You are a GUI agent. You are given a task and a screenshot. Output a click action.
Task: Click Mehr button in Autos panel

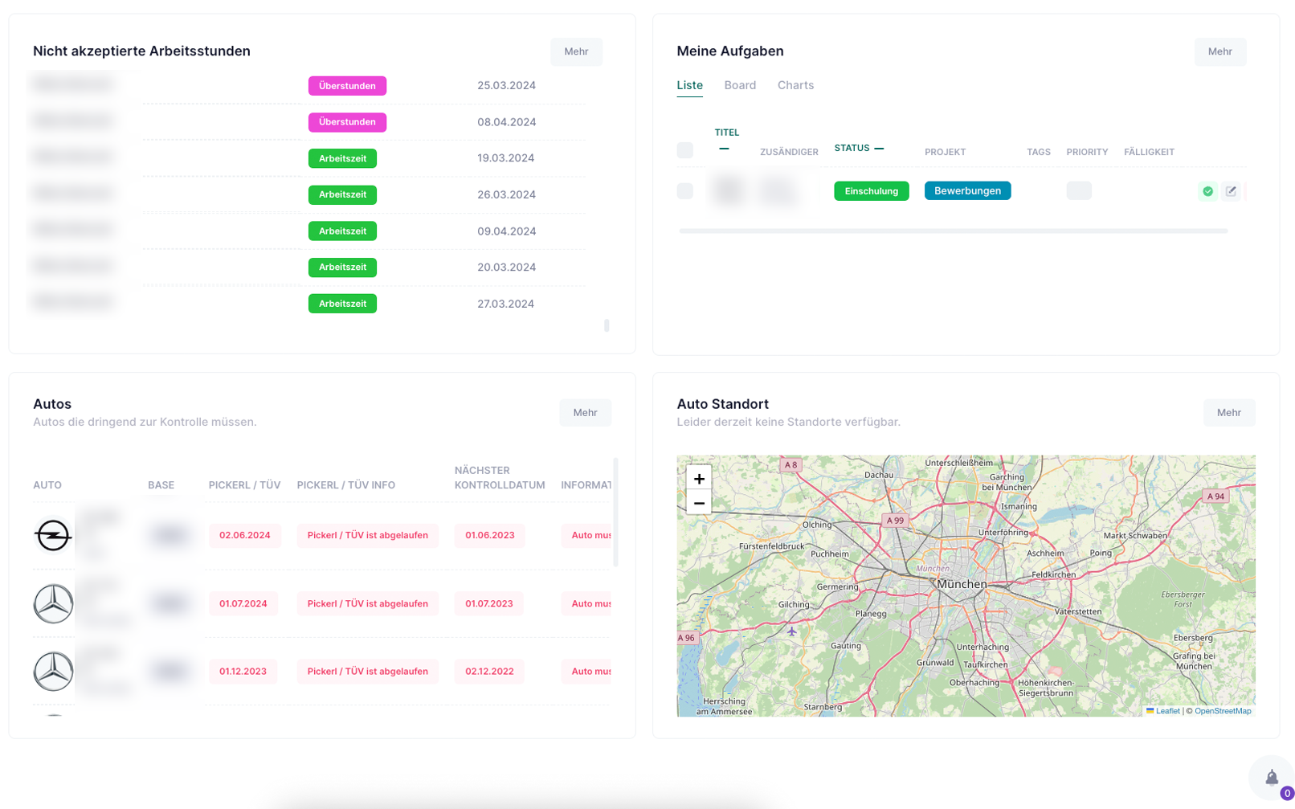tap(584, 413)
